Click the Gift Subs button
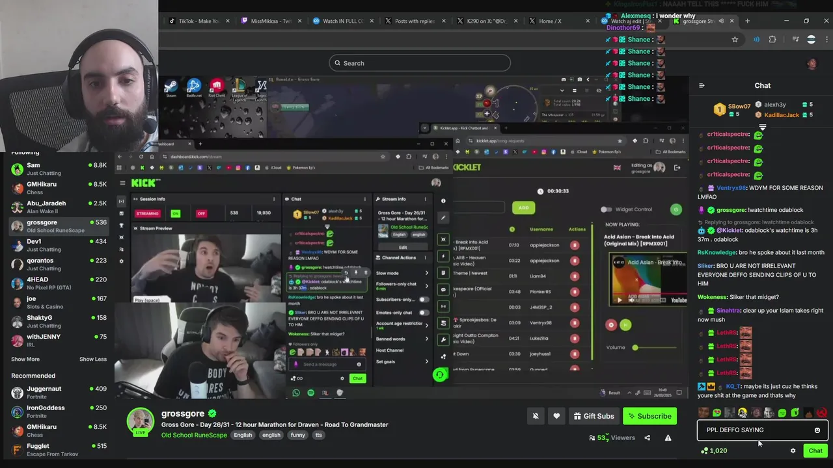Viewport: 833px width, 468px height. 594,416
